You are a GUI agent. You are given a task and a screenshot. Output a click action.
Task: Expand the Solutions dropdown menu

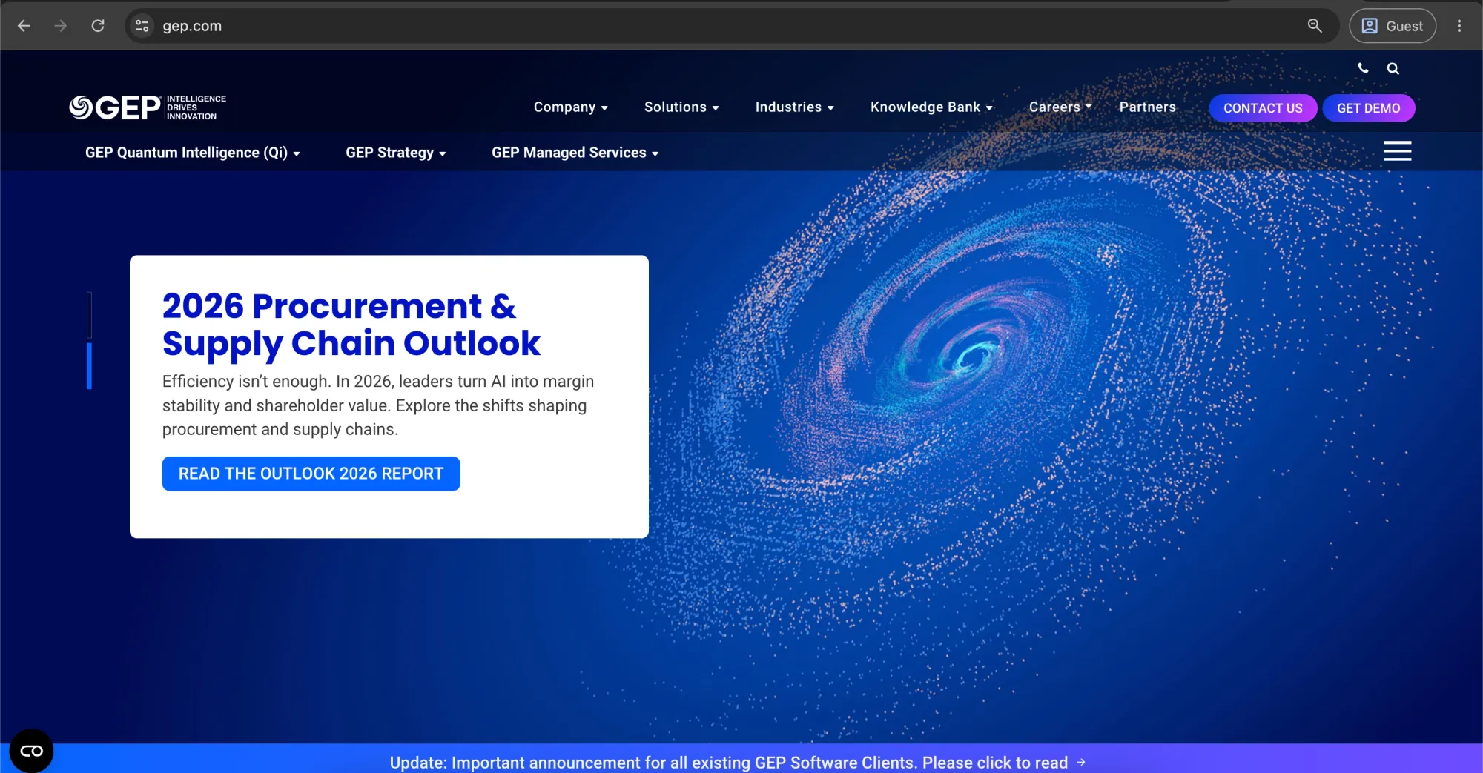click(681, 107)
